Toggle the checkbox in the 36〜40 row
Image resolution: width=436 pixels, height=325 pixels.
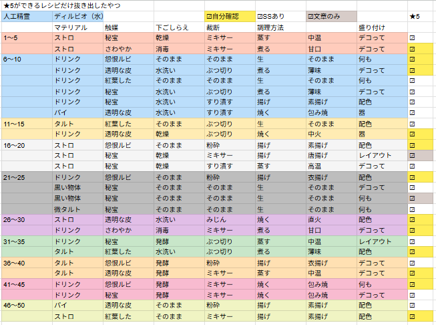point(412,263)
